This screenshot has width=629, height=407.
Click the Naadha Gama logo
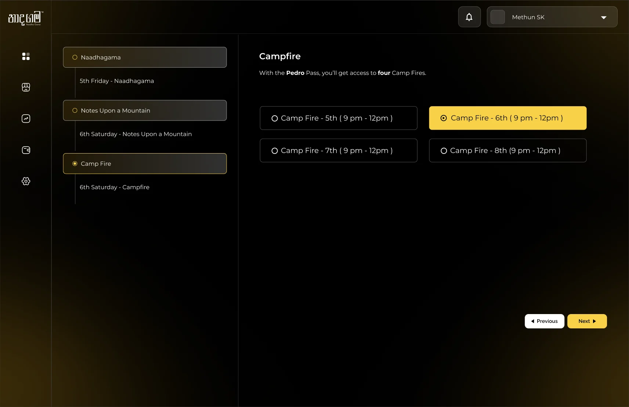(x=25, y=18)
